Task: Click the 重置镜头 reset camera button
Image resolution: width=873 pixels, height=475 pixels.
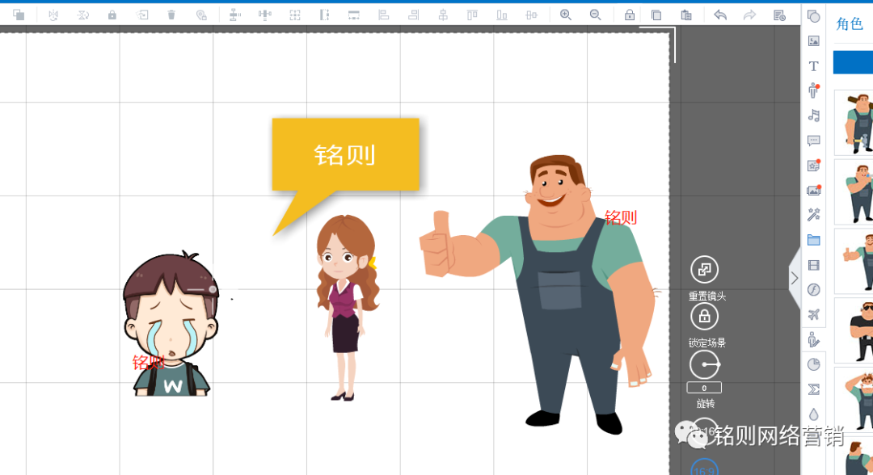Action: (704, 270)
